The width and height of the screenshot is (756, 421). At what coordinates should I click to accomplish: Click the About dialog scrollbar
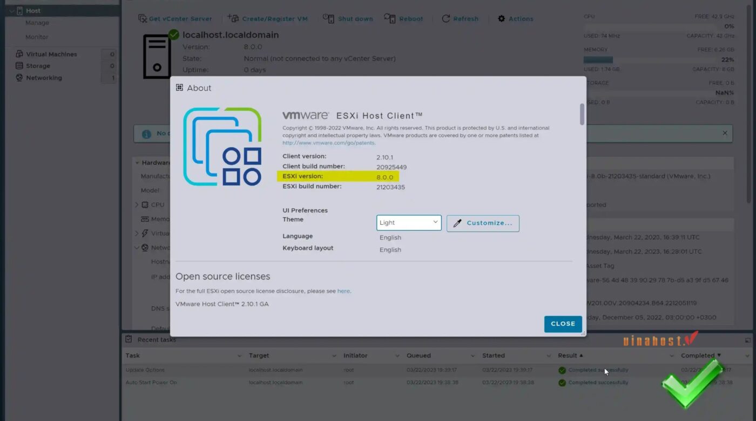point(582,113)
